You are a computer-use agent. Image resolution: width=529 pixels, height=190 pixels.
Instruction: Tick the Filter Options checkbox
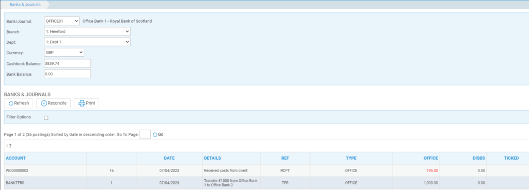(46, 118)
